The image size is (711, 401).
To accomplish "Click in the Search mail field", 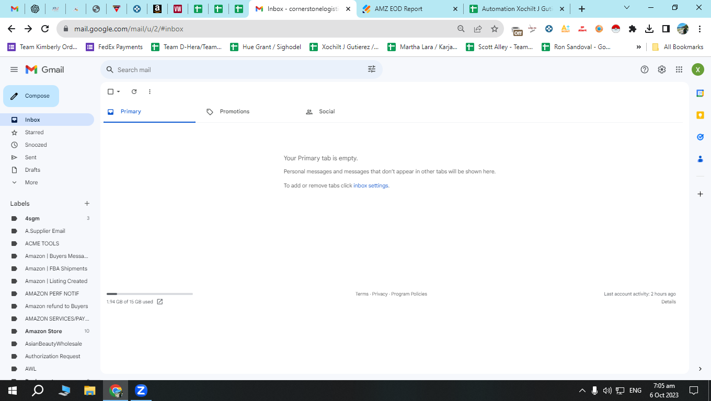I will (x=240, y=69).
